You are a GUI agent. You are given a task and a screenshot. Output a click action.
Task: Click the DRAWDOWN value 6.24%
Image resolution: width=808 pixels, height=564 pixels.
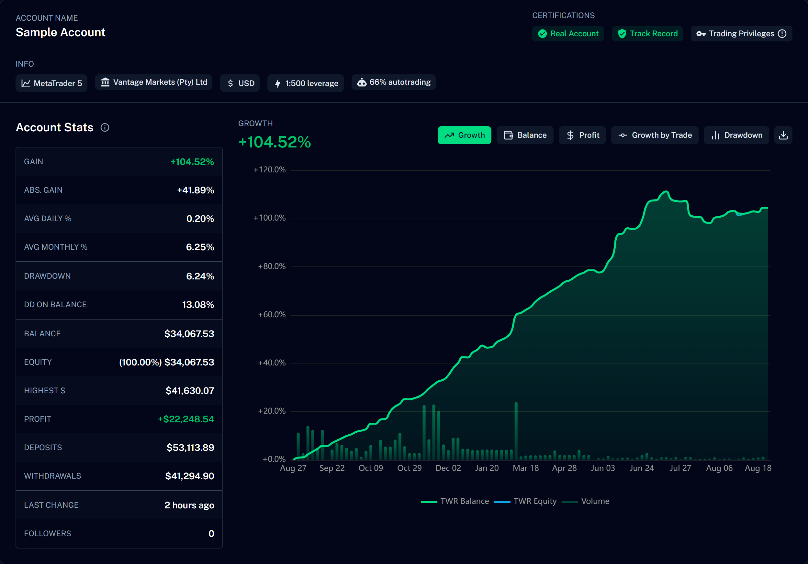(x=200, y=277)
